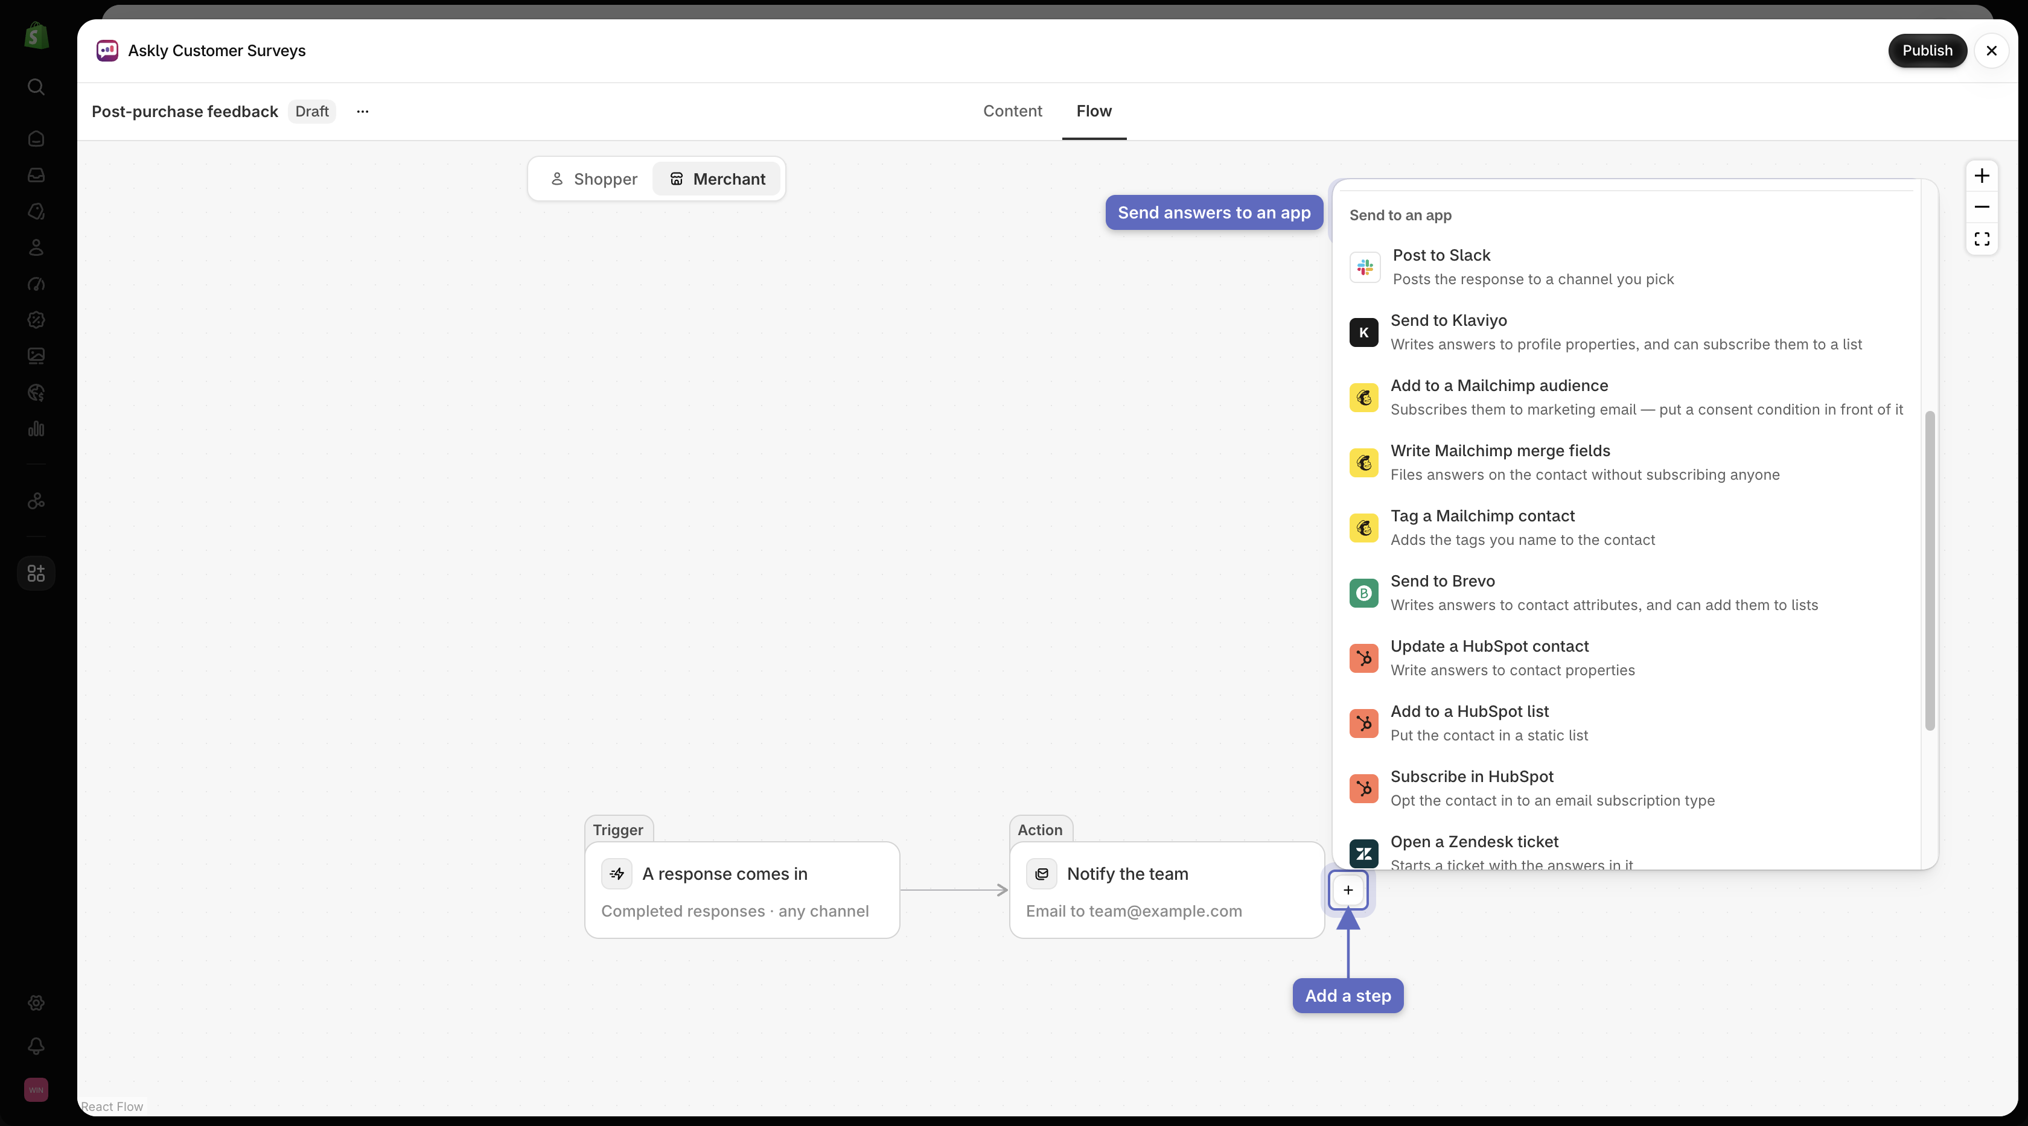Choose Add to a Mailchimp audience
2028x1126 pixels.
coord(1627,398)
